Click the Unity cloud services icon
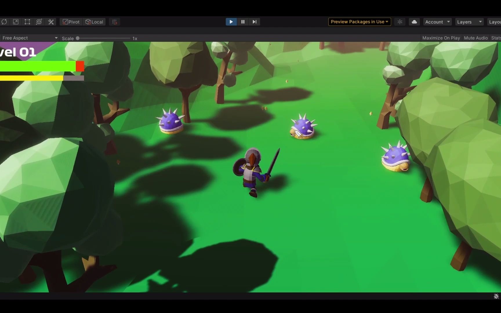Viewport: 501px width, 313px height. point(414,22)
